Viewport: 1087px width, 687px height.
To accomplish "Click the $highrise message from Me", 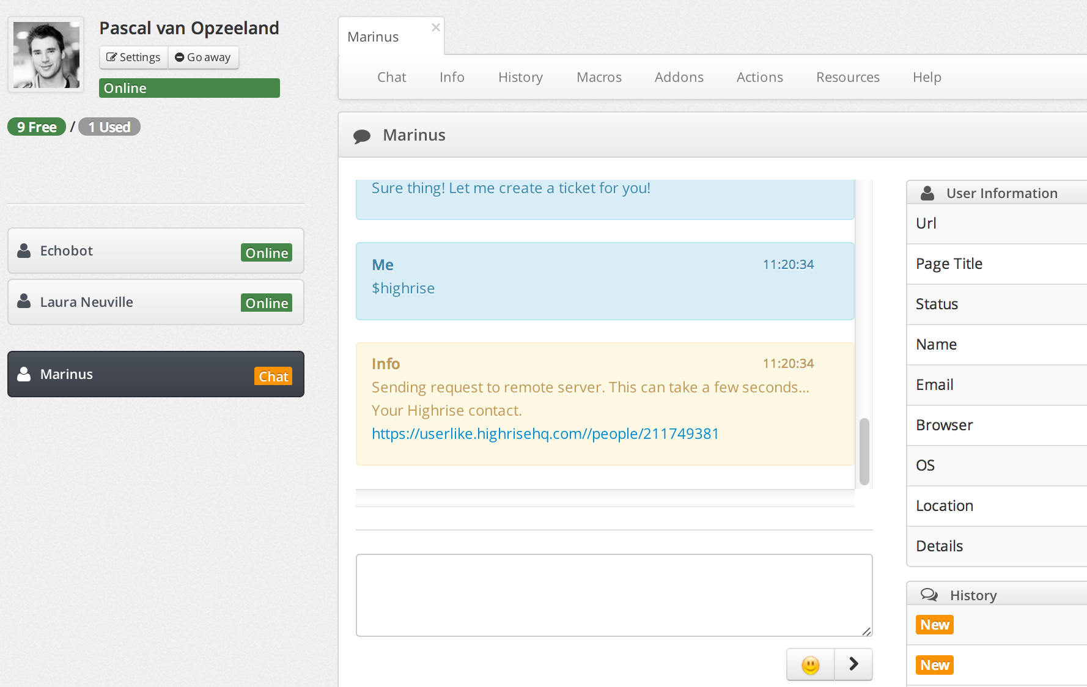I will pyautogui.click(x=605, y=281).
